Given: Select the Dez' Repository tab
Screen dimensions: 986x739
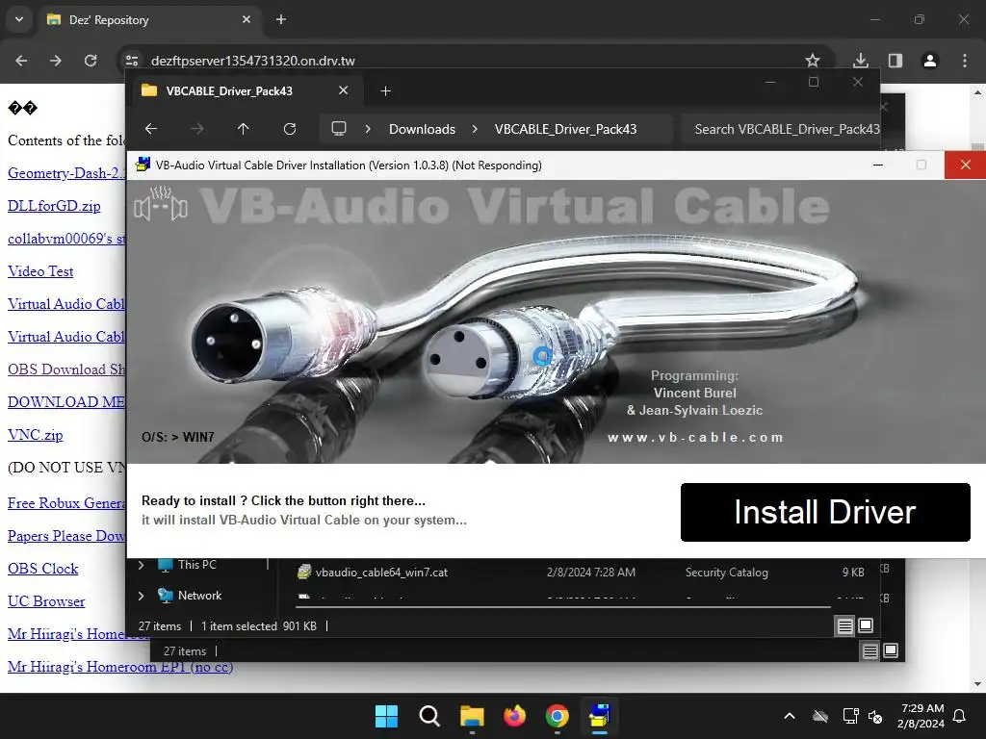Looking at the screenshot, I should (148, 20).
